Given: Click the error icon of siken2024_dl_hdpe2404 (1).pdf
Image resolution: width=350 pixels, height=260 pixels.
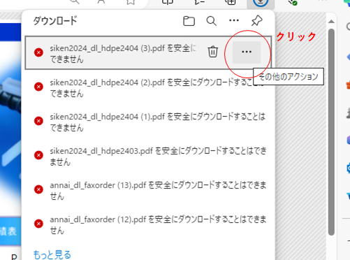Looking at the screenshot, I should 38,121.
